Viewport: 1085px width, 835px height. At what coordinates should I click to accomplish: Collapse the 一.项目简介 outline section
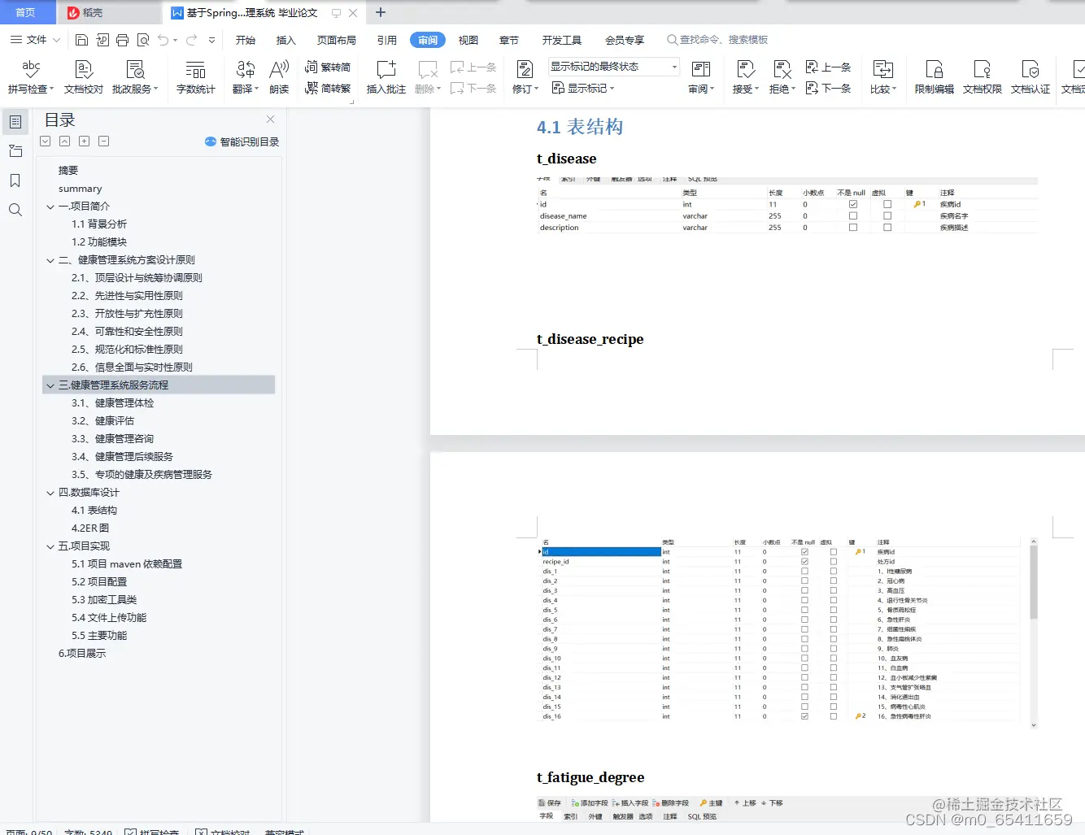tap(50, 207)
